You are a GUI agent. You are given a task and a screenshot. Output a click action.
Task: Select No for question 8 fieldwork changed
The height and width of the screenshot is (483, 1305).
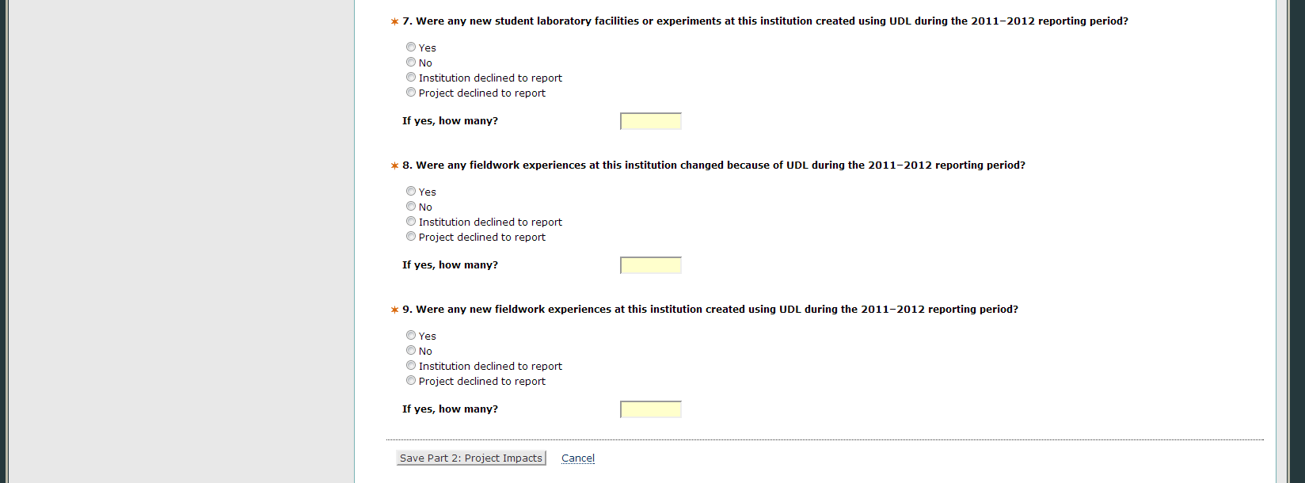click(411, 207)
